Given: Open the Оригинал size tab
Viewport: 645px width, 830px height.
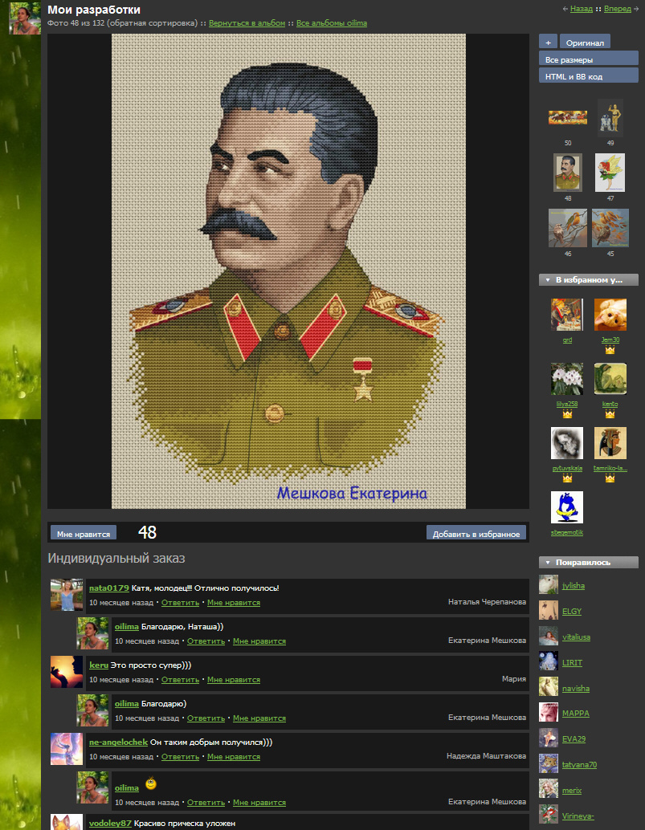Looking at the screenshot, I should coord(585,43).
